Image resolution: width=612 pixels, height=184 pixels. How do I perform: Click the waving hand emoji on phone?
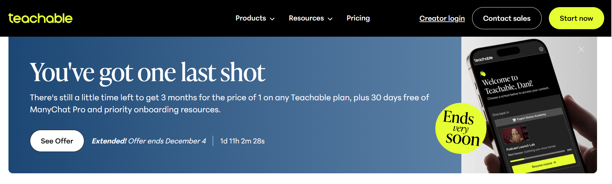tap(483, 73)
